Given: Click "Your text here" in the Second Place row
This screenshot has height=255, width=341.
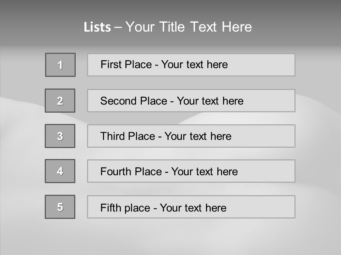Looking at the screenshot, I should [210, 101].
